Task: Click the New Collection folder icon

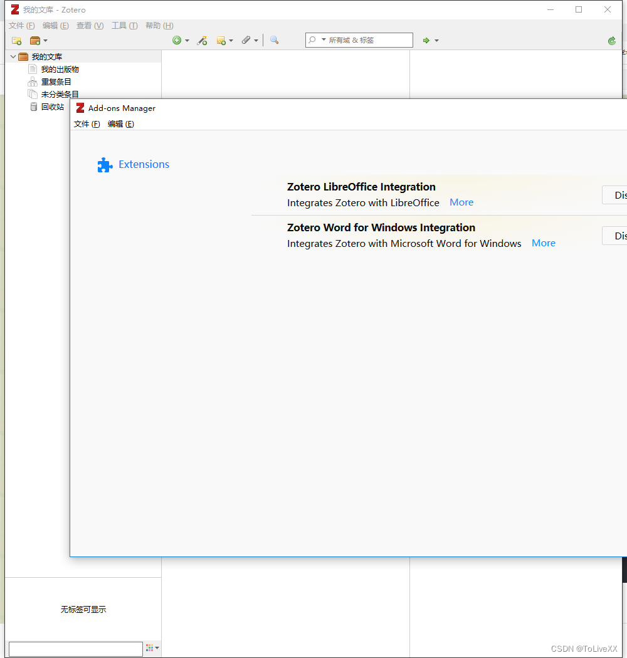Action: click(16, 41)
